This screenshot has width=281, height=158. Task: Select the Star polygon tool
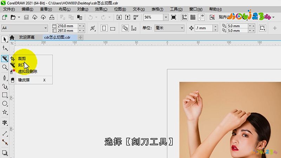click(5, 112)
